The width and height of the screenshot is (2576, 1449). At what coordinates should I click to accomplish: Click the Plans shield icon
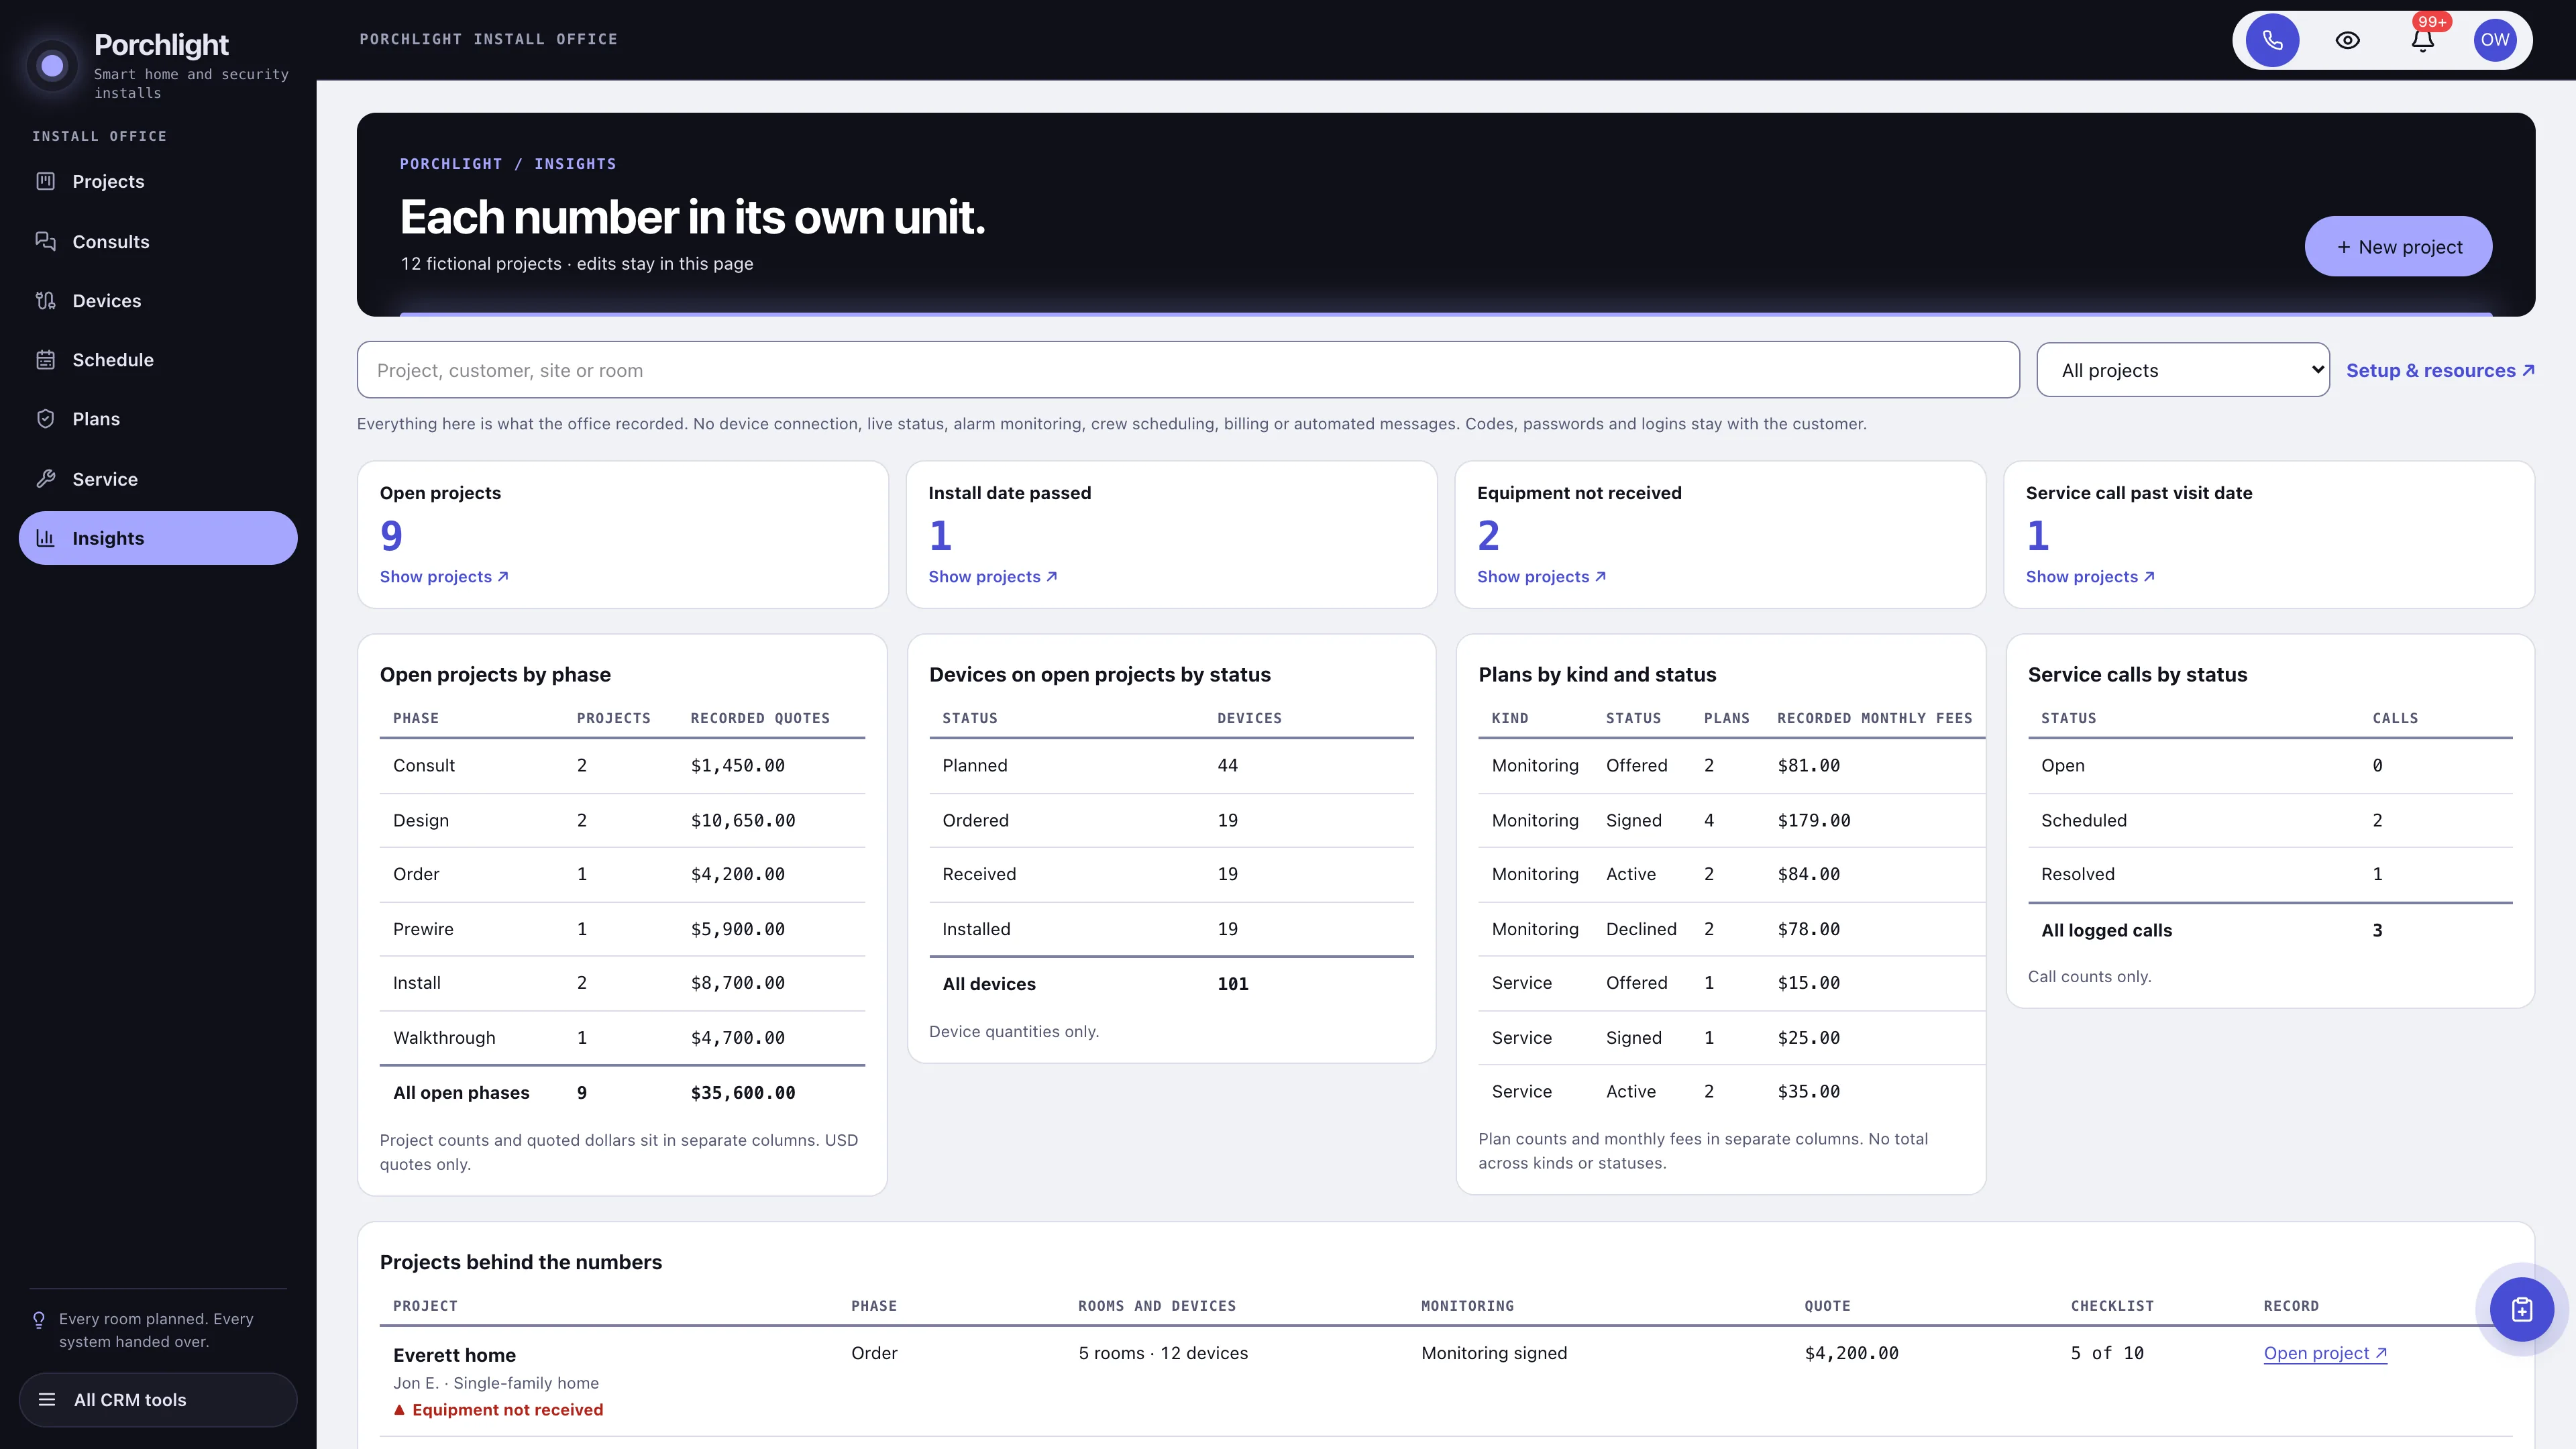coord(45,419)
